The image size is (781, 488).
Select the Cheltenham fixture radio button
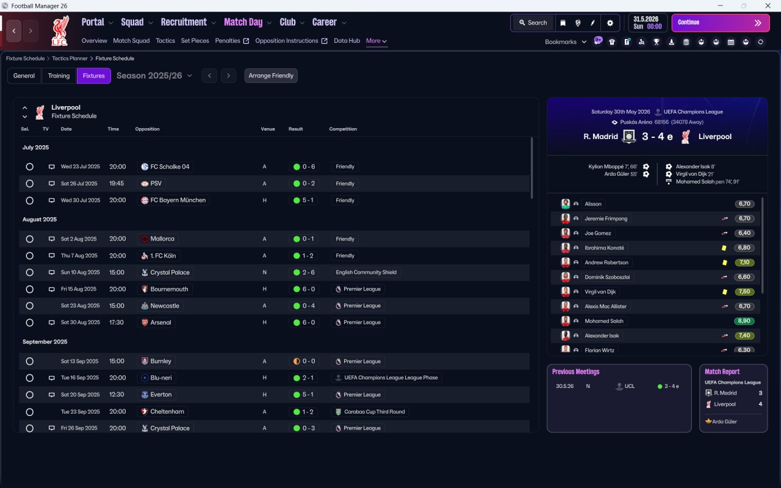(29, 412)
